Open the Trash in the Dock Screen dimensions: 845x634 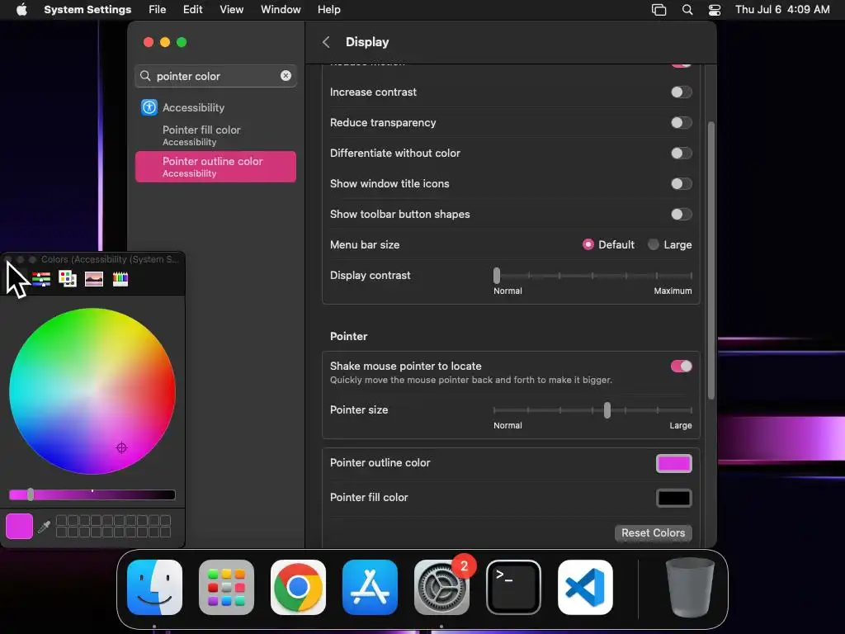[x=690, y=587]
